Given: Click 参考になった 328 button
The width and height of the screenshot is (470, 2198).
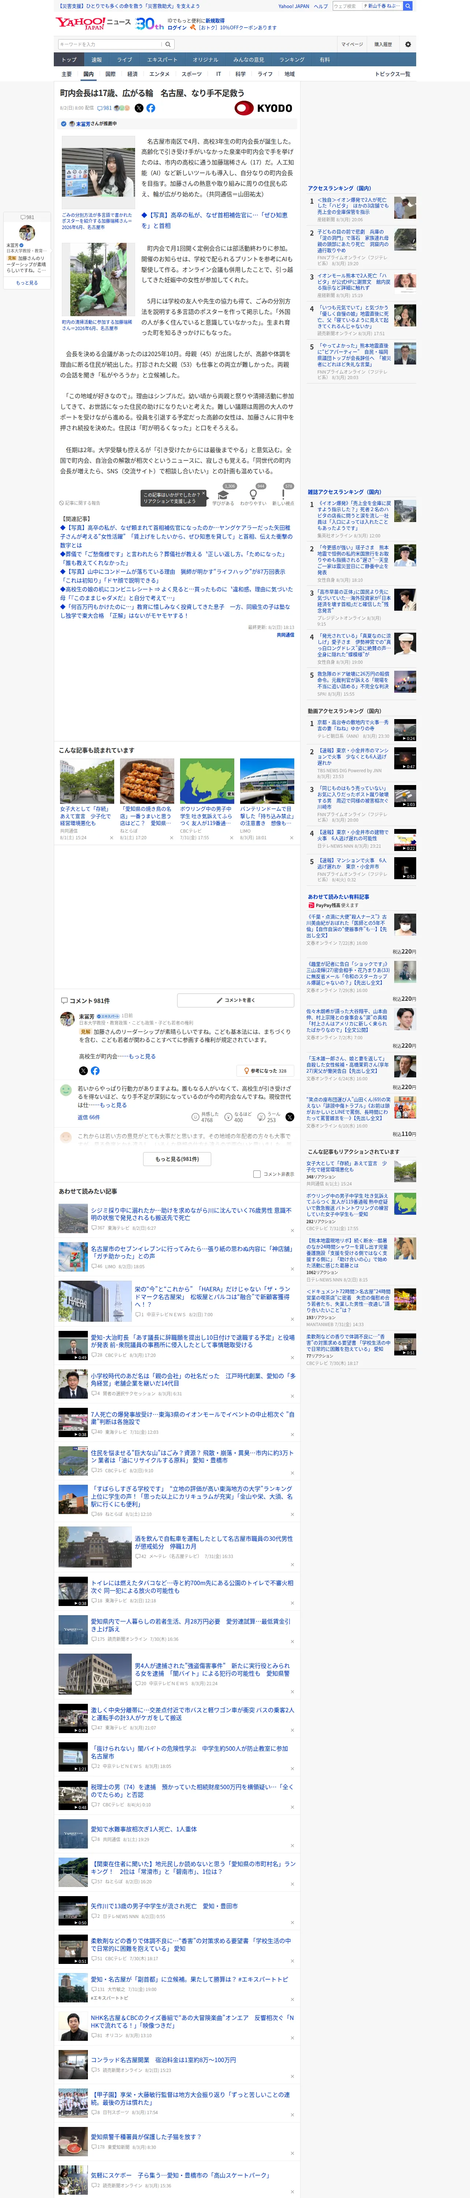Looking at the screenshot, I should pos(266,1071).
